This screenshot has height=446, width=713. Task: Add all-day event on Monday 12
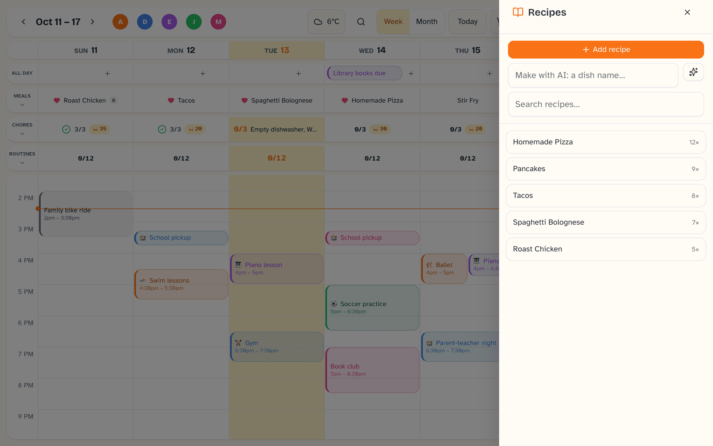pyautogui.click(x=203, y=73)
